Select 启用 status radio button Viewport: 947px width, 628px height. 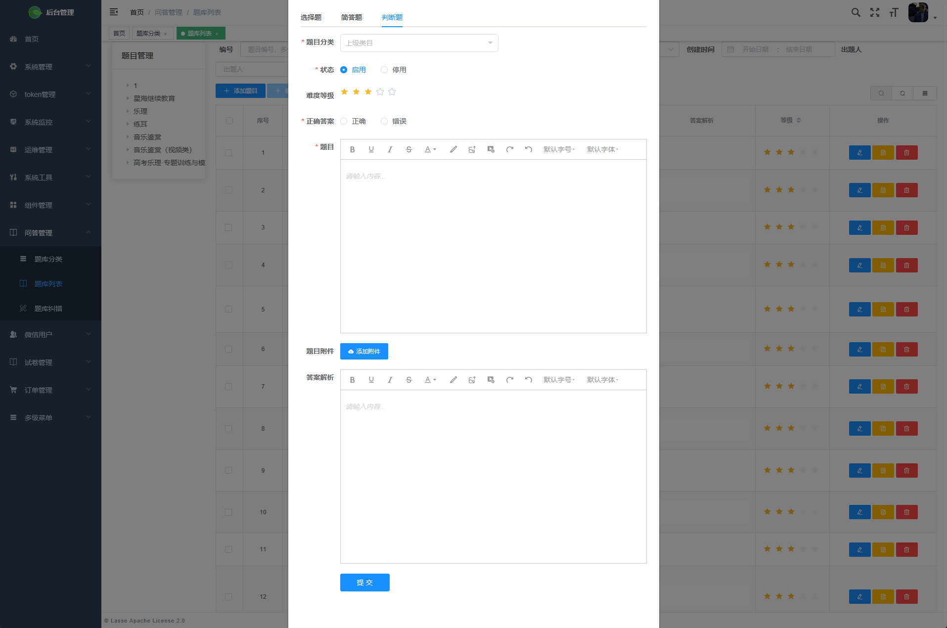344,70
